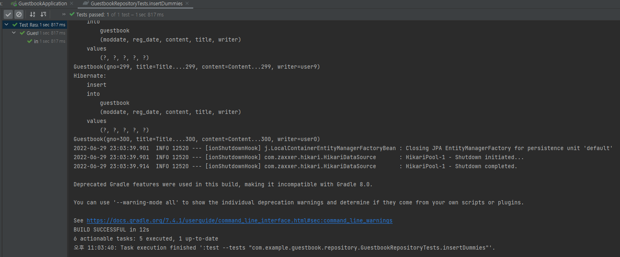Viewport: 620px width, 257px height.
Task: Click the '6 actionable tasks' line
Action: pyautogui.click(x=146, y=238)
